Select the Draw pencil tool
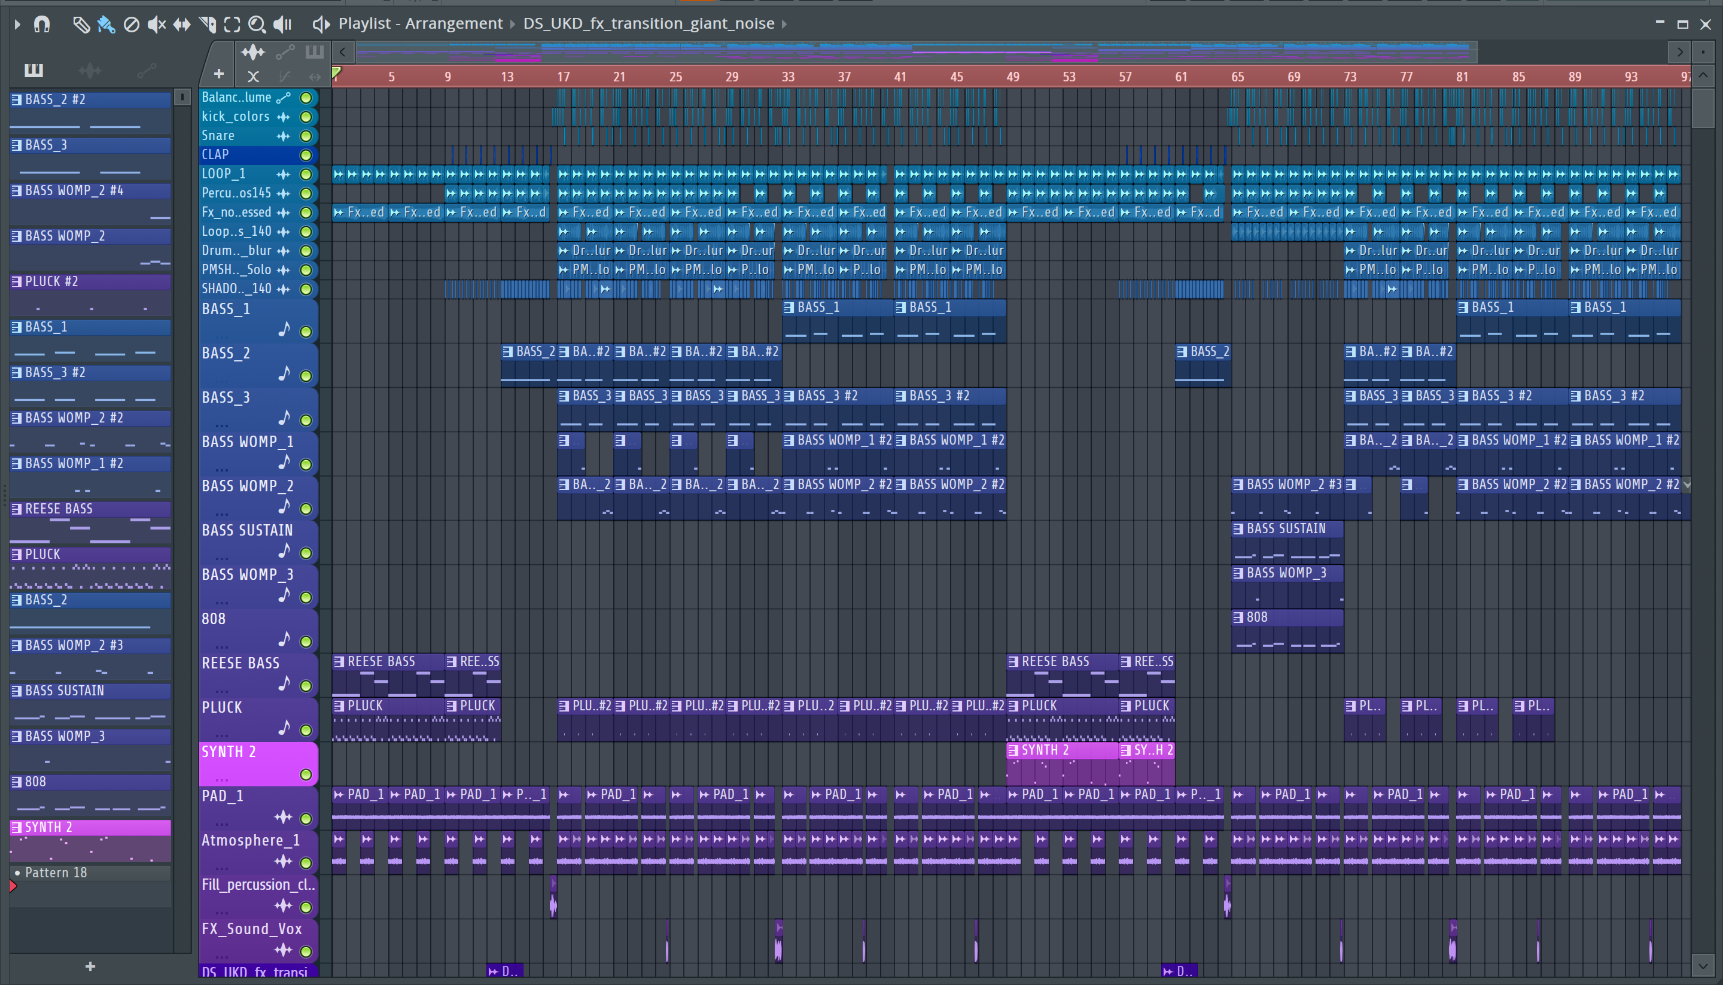The image size is (1723, 985). point(81,25)
